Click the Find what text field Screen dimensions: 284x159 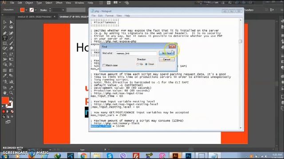pyautogui.click(x=136, y=53)
